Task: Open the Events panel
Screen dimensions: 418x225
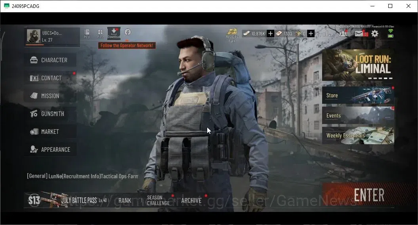Action: click(x=358, y=115)
